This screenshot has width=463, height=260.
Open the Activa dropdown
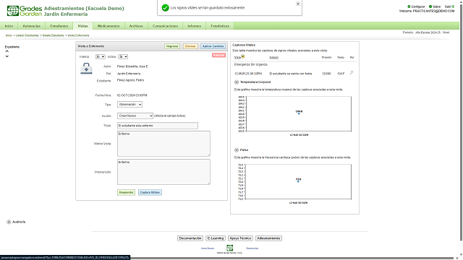[123, 56]
